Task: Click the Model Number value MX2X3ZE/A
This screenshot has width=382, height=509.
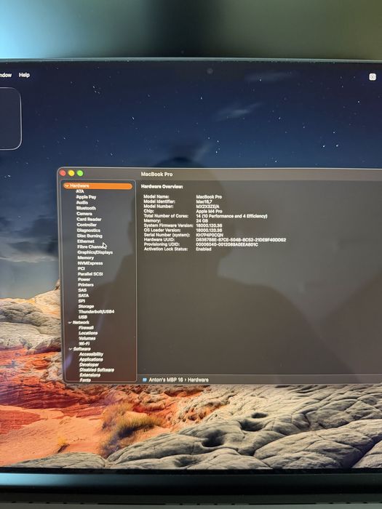Action: coord(207,207)
